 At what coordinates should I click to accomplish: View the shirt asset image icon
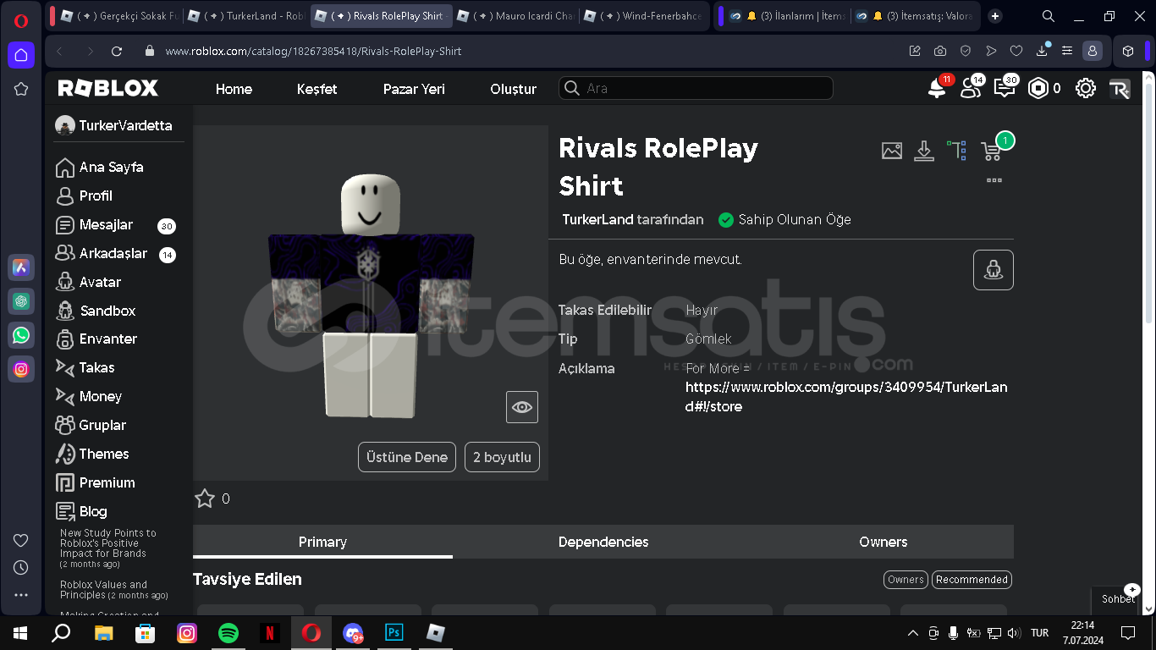[892, 151]
